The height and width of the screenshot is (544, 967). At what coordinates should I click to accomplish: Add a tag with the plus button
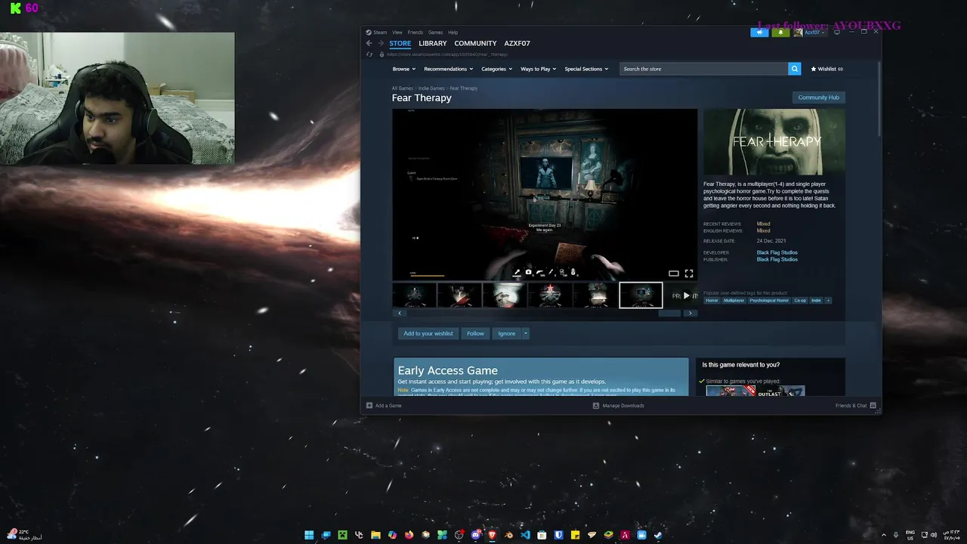click(828, 300)
